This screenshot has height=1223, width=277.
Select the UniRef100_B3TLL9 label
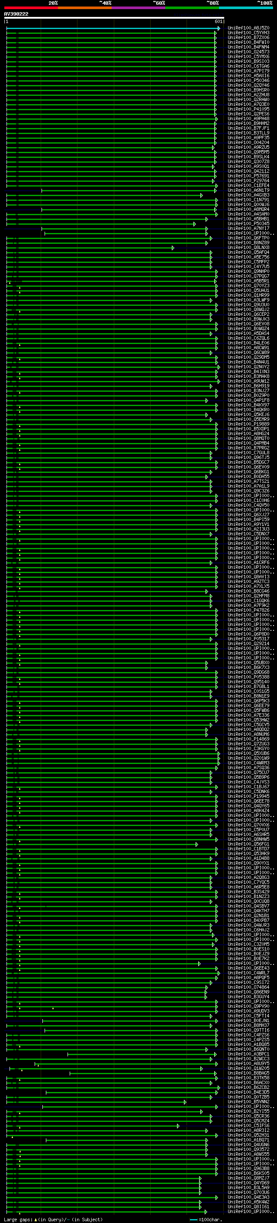(x=248, y=133)
